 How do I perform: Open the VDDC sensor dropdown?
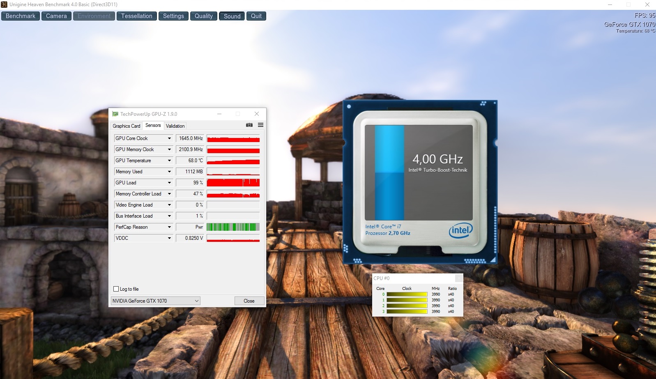coord(169,238)
